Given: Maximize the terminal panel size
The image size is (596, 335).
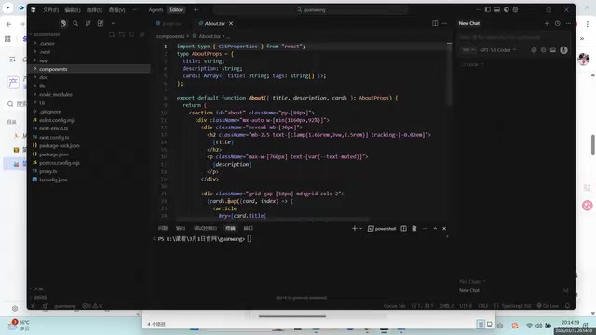Looking at the screenshot, I should (x=435, y=228).
